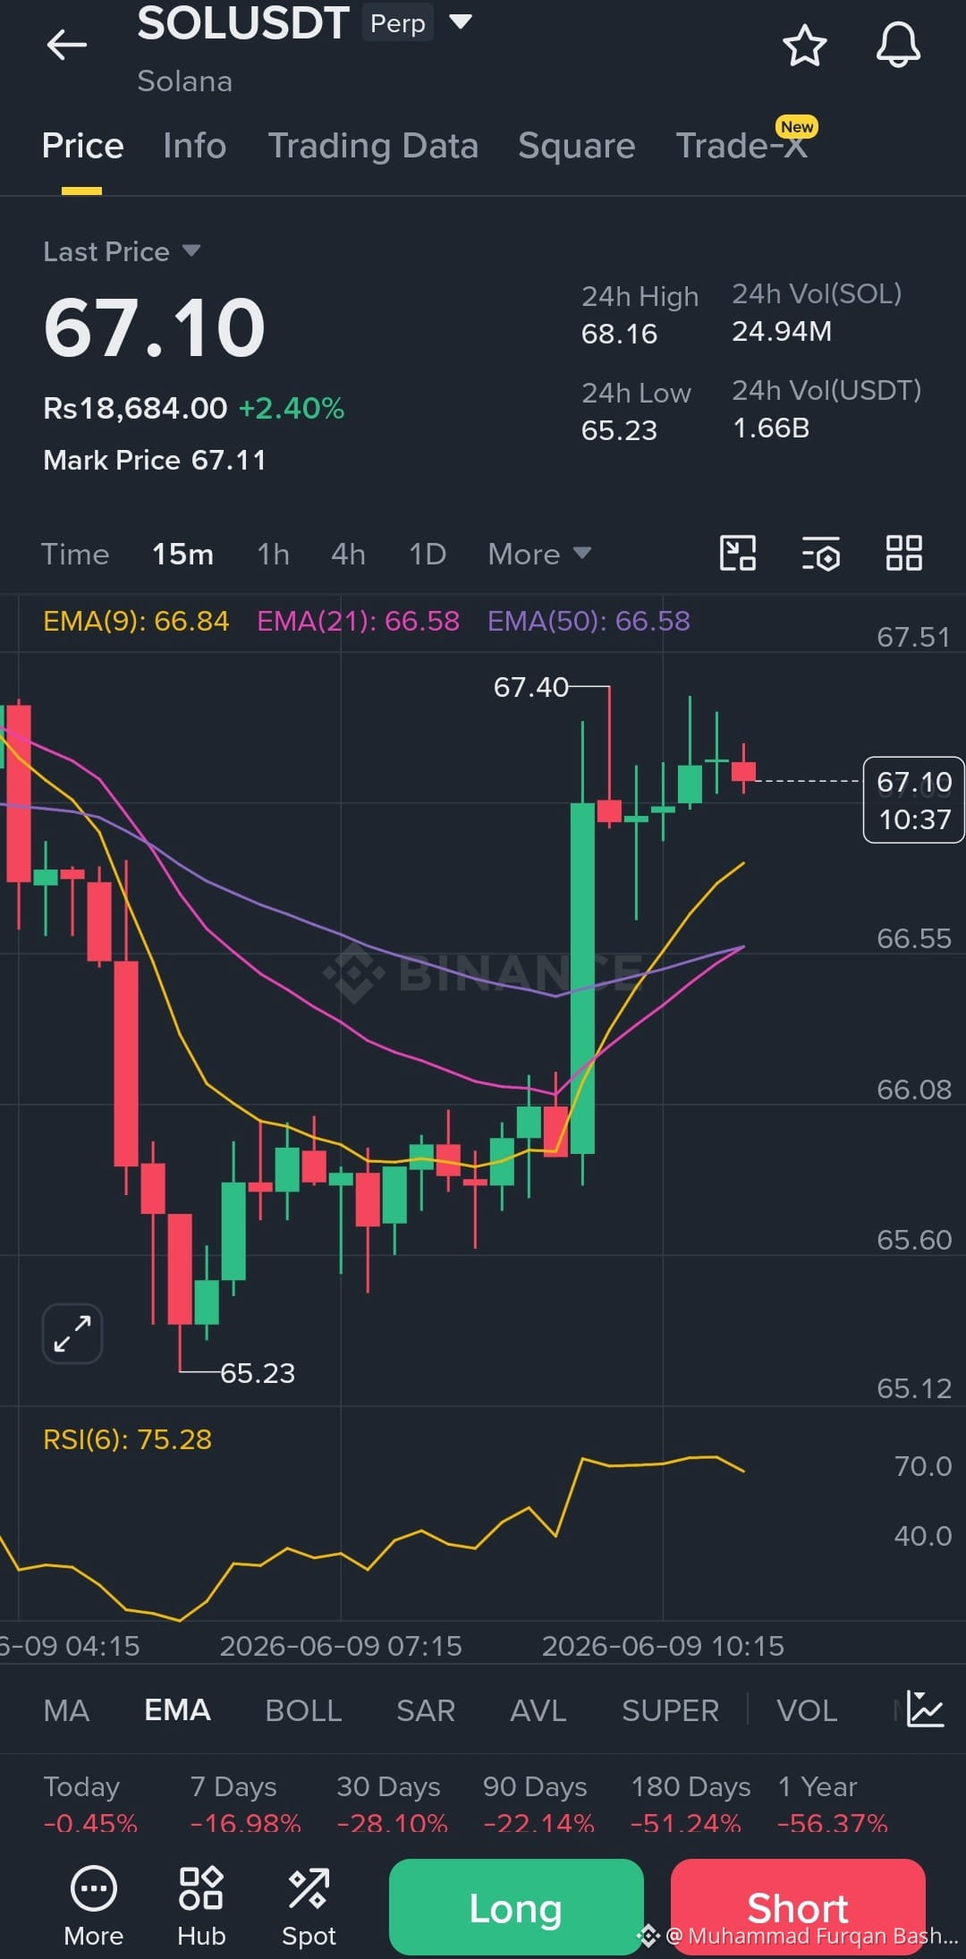
Task: Select the 4h timeframe
Action: (348, 554)
